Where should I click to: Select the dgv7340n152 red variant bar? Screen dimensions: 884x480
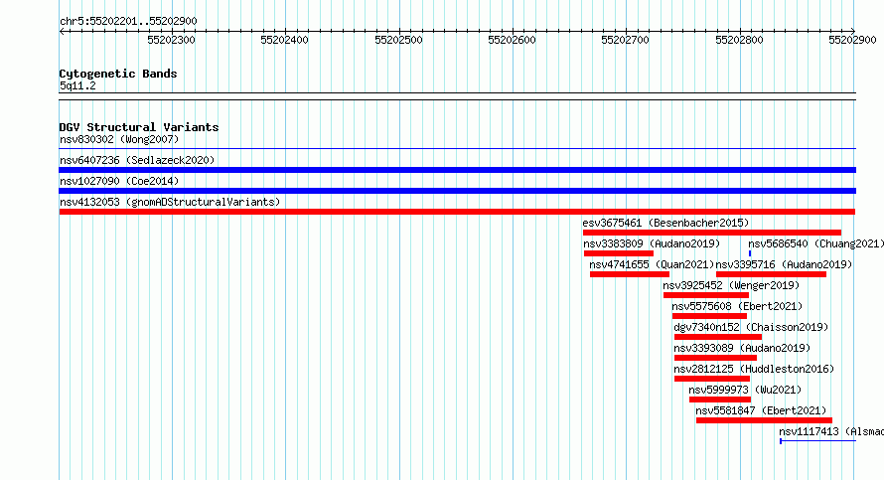tap(718, 337)
